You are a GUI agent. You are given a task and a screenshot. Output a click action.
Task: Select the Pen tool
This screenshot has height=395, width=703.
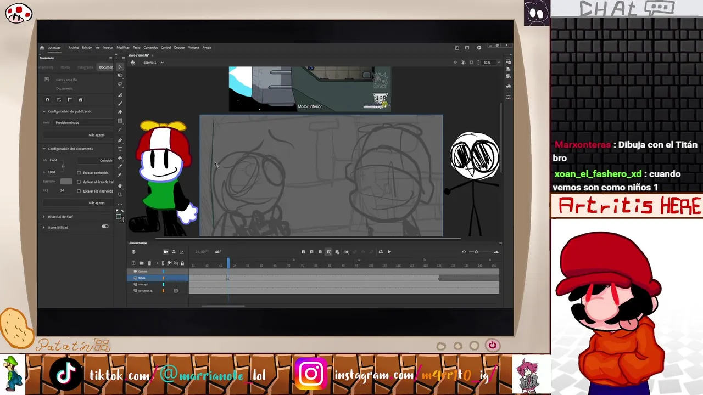click(x=120, y=140)
